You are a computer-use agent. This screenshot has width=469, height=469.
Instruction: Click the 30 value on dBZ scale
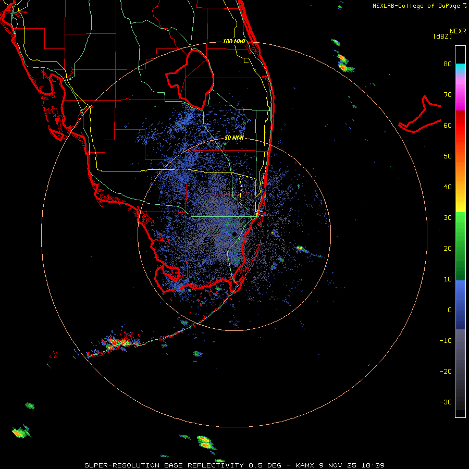pyautogui.click(x=448, y=218)
